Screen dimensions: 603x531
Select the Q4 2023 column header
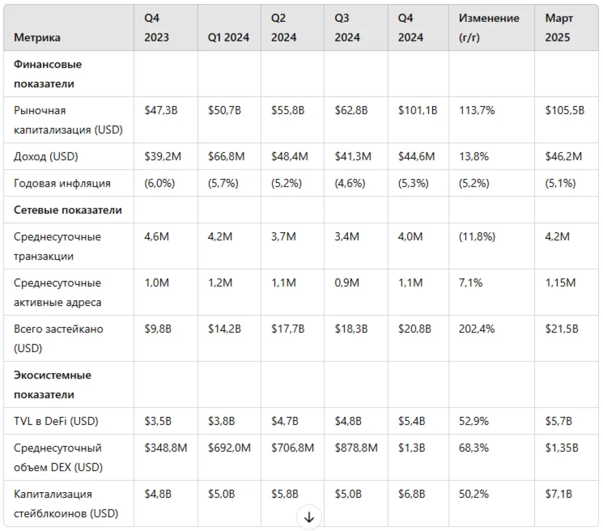pyautogui.click(x=157, y=28)
